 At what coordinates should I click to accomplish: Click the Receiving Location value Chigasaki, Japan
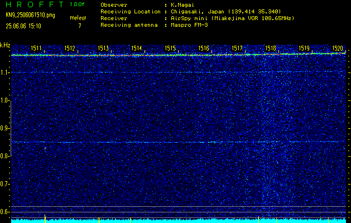coord(198,11)
